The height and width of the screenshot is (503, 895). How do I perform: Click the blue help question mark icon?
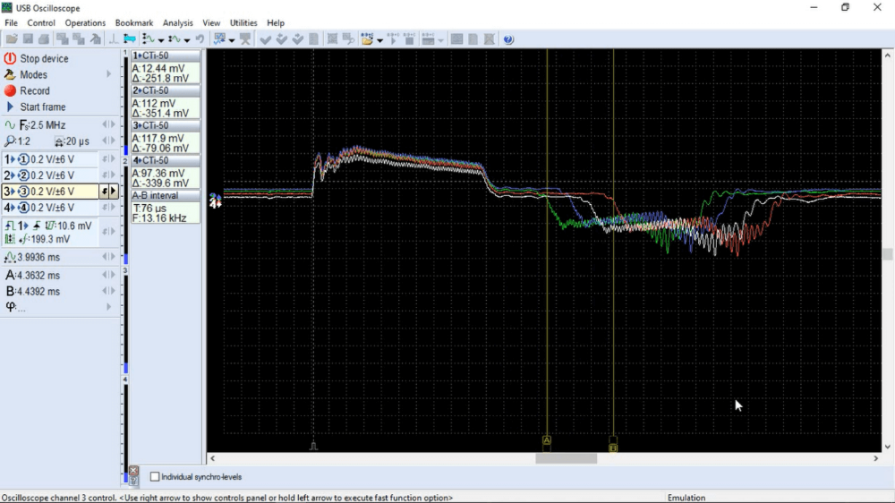click(508, 39)
